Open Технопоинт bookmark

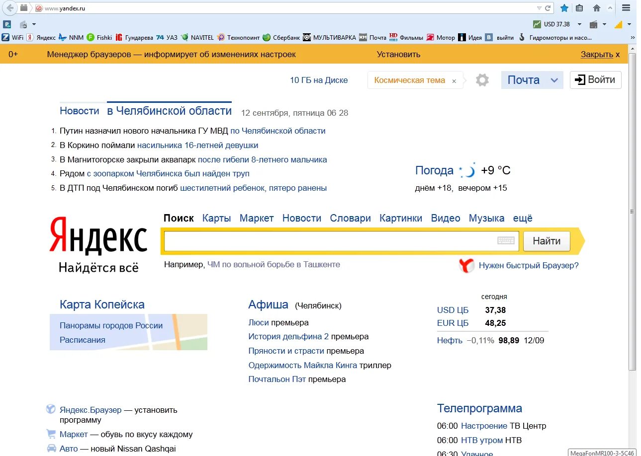coord(238,37)
